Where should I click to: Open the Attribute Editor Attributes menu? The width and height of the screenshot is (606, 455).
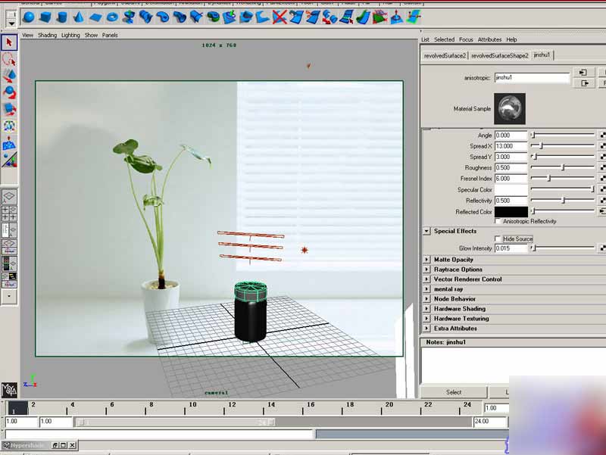pos(489,39)
